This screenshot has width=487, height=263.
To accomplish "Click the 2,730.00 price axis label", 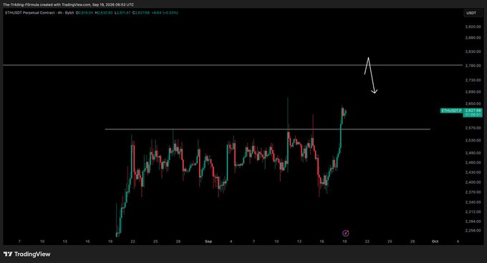I will coord(473,80).
